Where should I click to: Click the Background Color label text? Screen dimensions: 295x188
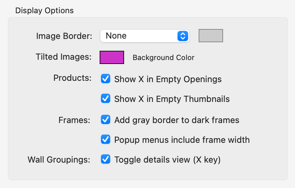click(163, 58)
